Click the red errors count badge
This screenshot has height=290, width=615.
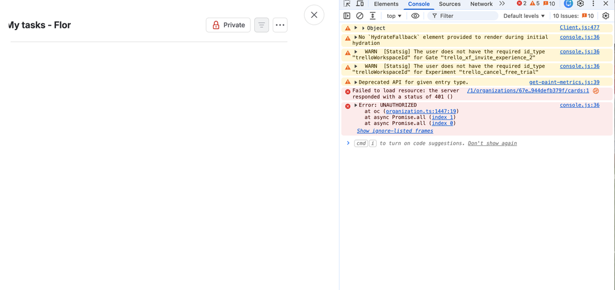[x=521, y=4]
